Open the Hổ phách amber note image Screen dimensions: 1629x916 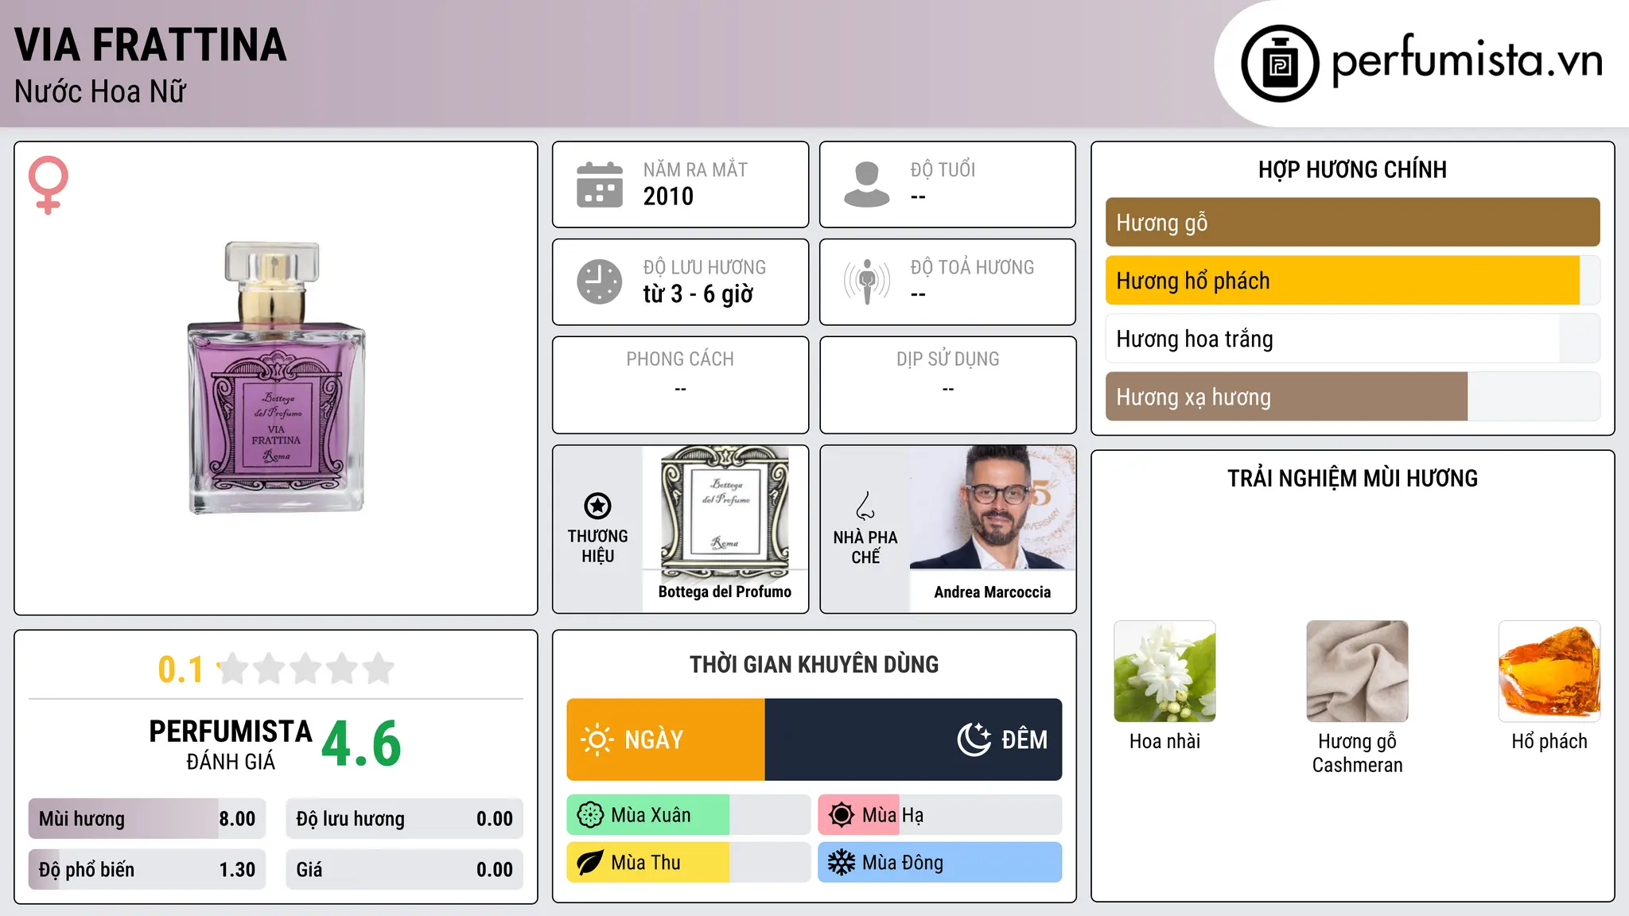pyautogui.click(x=1549, y=671)
